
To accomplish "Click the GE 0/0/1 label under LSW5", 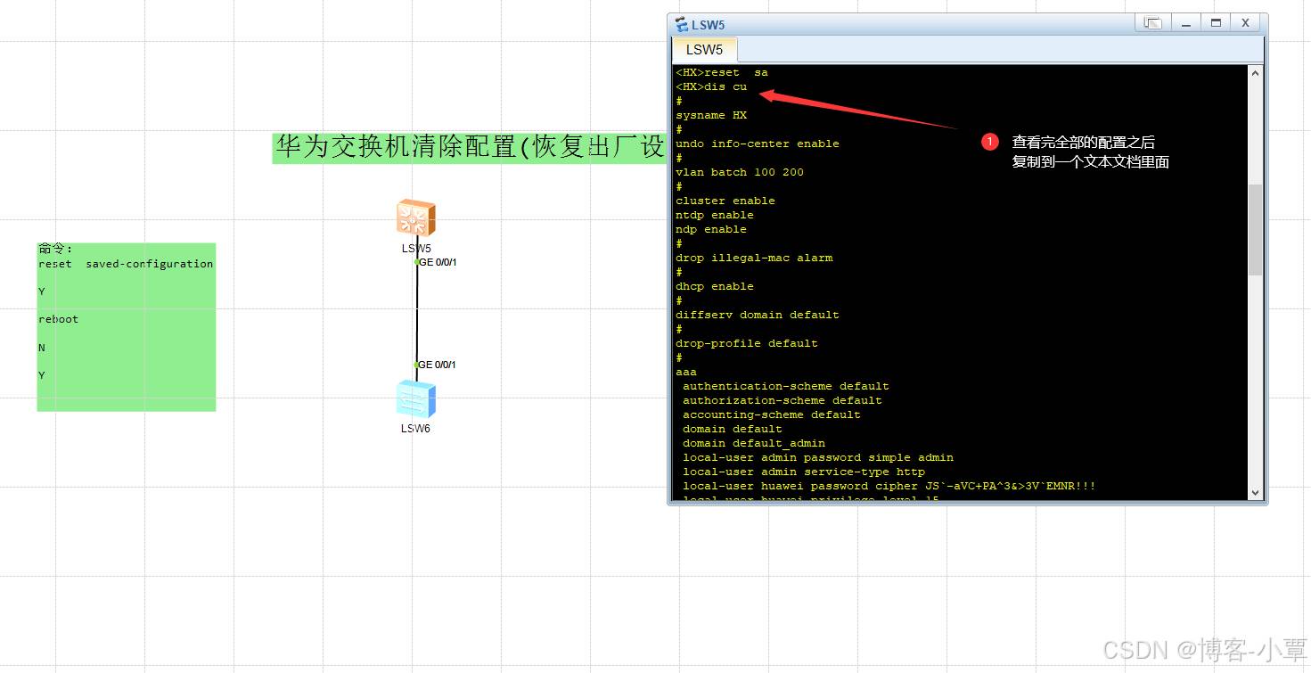I will (438, 262).
